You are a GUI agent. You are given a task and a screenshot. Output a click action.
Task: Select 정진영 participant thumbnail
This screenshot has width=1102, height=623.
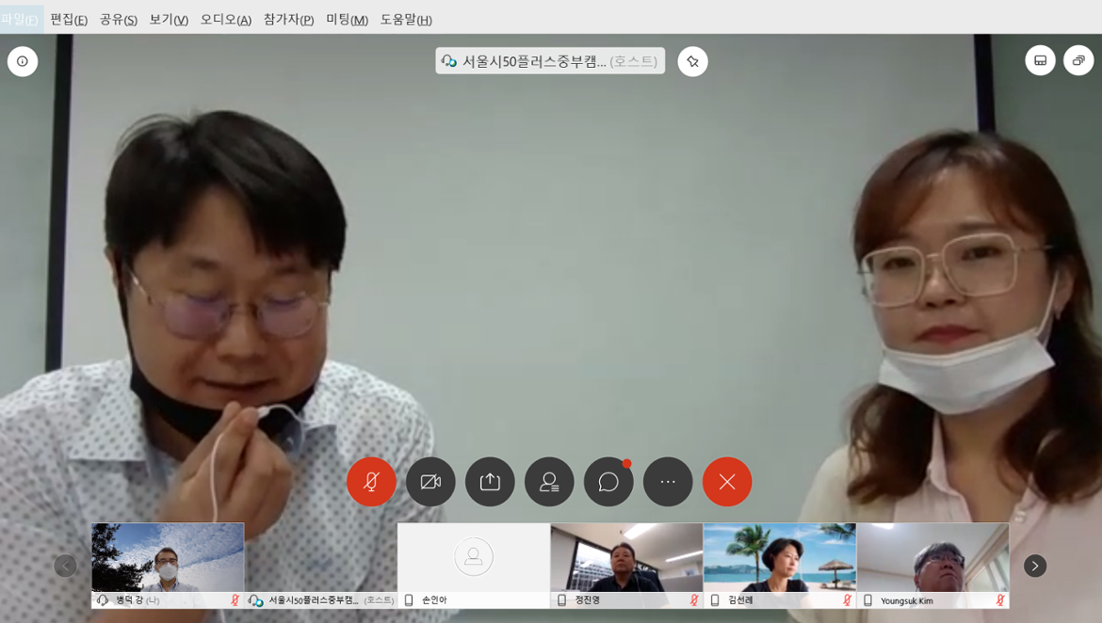626,558
